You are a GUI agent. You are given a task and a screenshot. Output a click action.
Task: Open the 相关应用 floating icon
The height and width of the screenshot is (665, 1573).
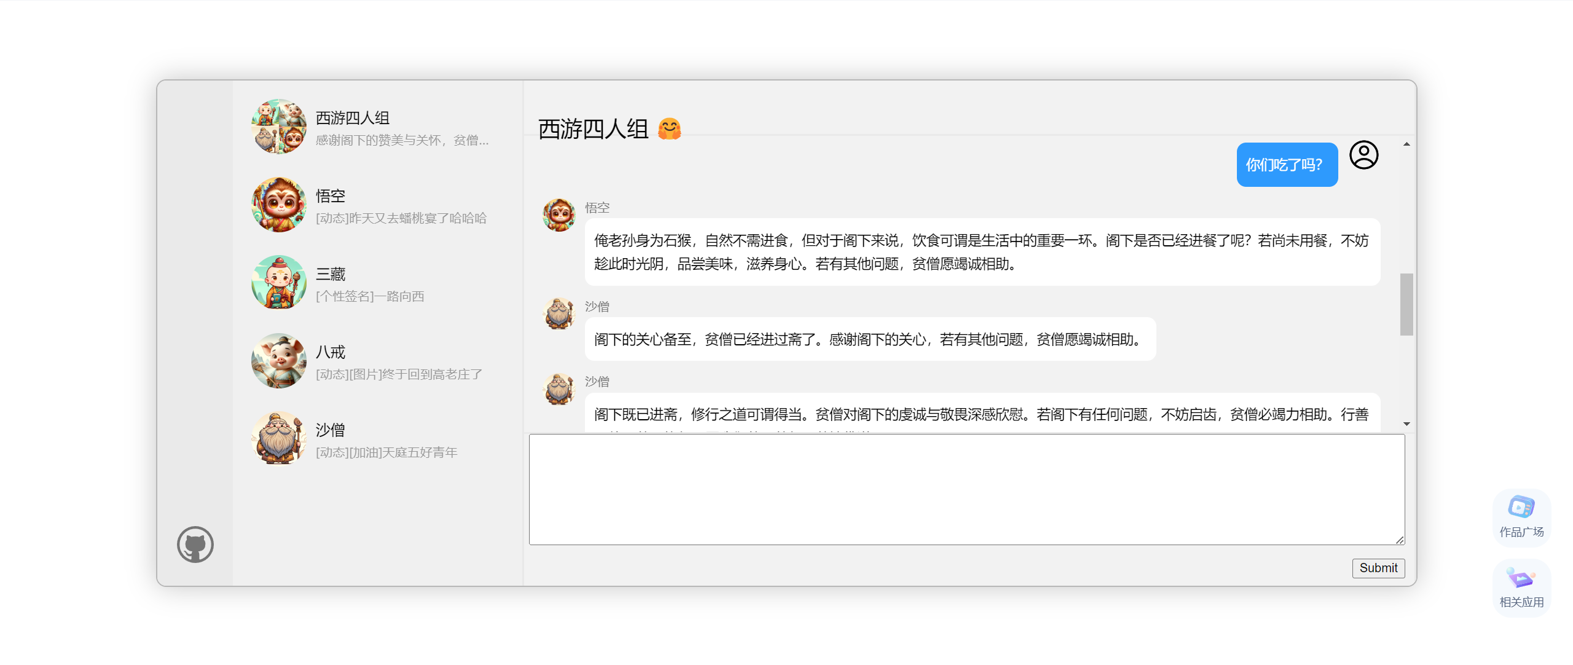pyautogui.click(x=1521, y=588)
